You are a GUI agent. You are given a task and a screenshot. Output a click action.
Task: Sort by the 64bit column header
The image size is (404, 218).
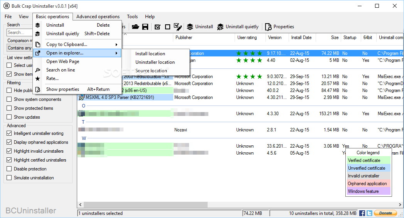click(x=368, y=37)
